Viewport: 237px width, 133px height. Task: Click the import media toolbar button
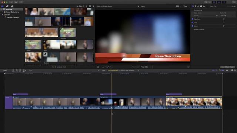[x=11, y=2]
